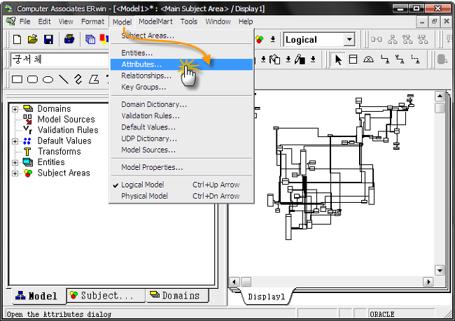Image resolution: width=455 pixels, height=321 pixels.
Task: Select the zigzag polyline drawing tool
Action: [x=78, y=79]
